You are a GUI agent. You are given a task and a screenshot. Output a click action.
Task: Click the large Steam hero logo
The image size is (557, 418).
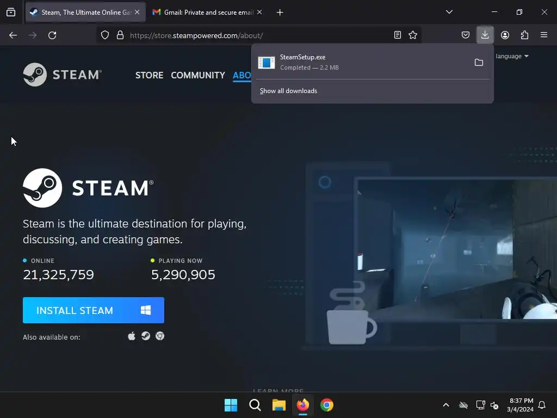pyautogui.click(x=88, y=188)
